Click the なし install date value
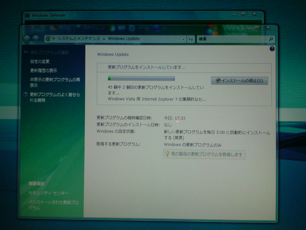The height and width of the screenshot is (230, 306). [168, 125]
